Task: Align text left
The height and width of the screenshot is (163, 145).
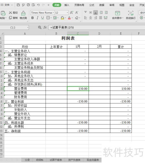Action: click(86, 18)
